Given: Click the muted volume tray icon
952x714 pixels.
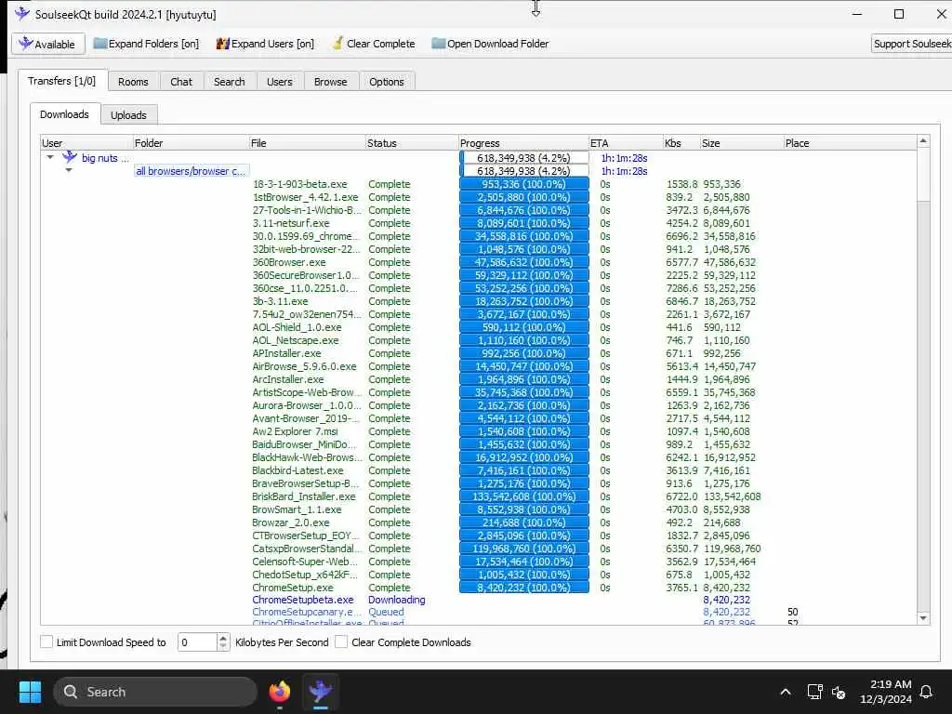Looking at the screenshot, I should pos(840,692).
